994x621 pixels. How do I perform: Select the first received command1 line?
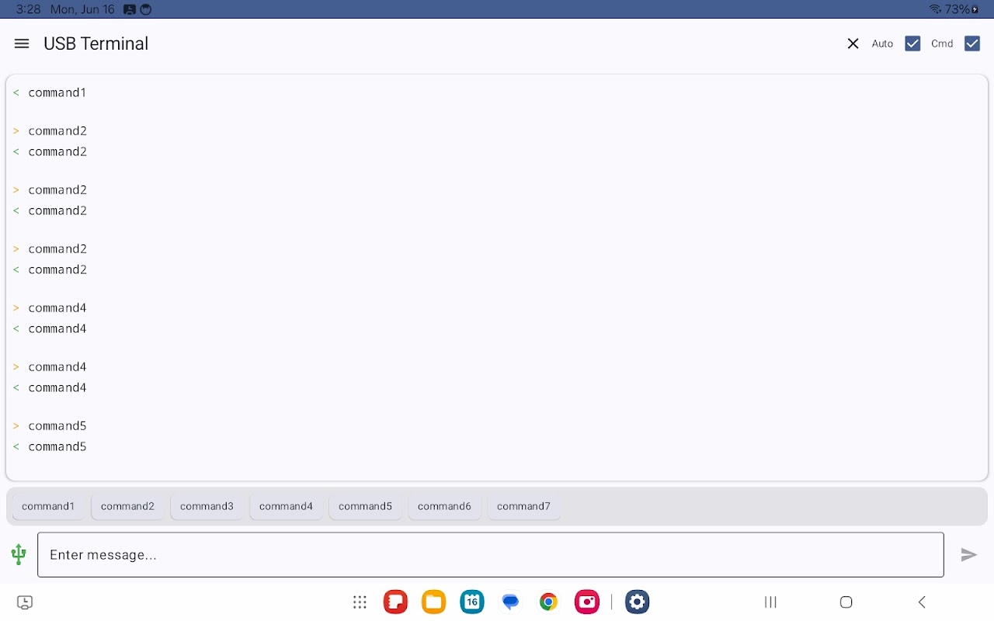pyautogui.click(x=50, y=92)
